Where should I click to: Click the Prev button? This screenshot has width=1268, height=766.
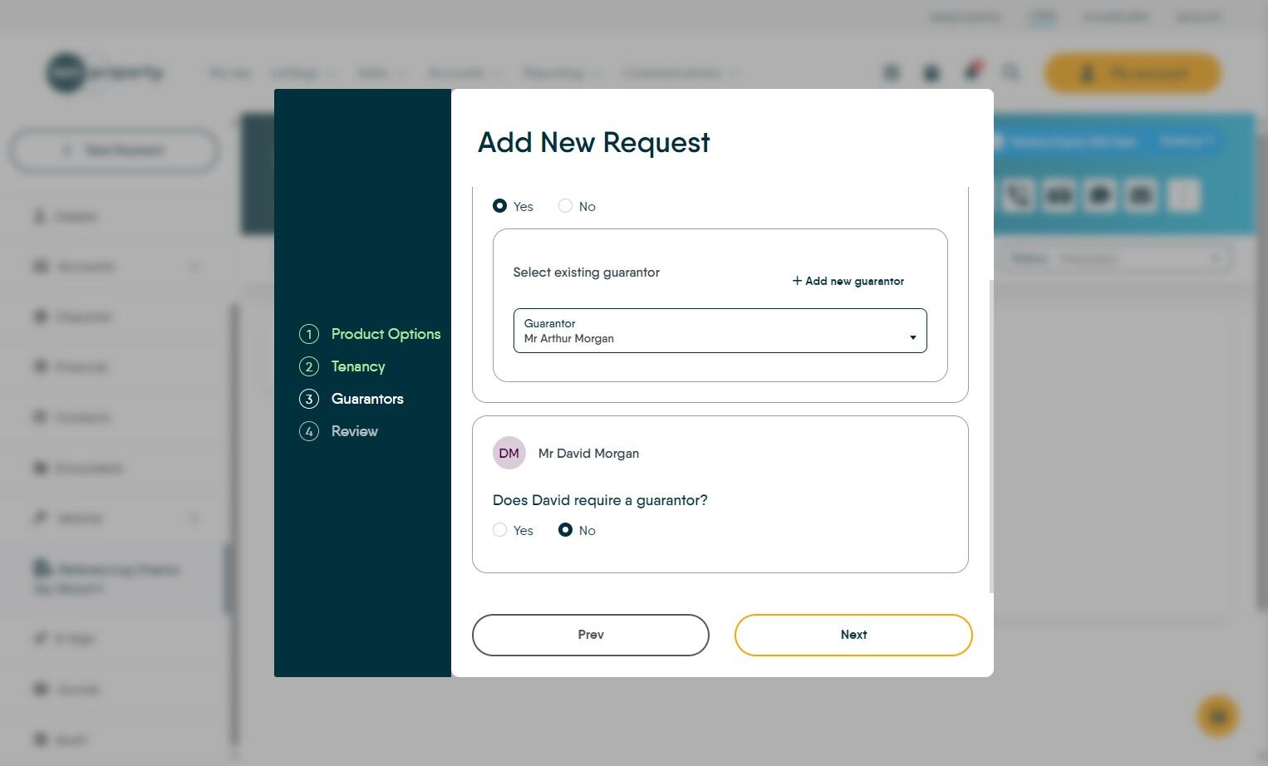tap(591, 635)
